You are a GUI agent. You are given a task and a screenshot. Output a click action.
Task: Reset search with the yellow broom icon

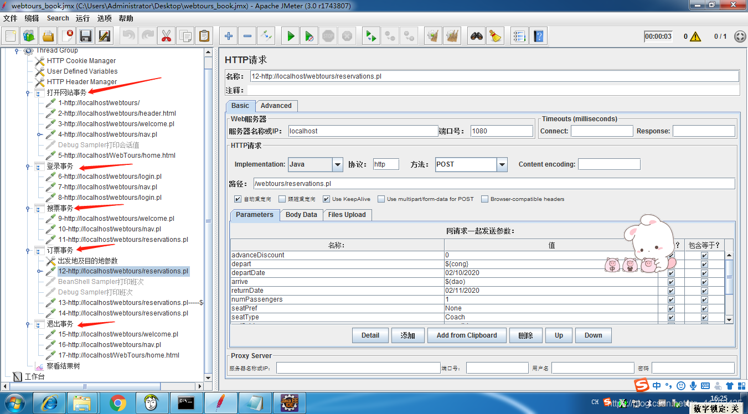click(496, 37)
